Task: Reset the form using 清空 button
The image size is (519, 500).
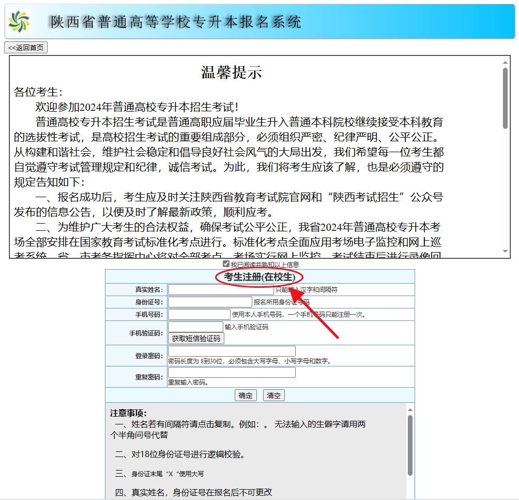Action: [x=273, y=395]
